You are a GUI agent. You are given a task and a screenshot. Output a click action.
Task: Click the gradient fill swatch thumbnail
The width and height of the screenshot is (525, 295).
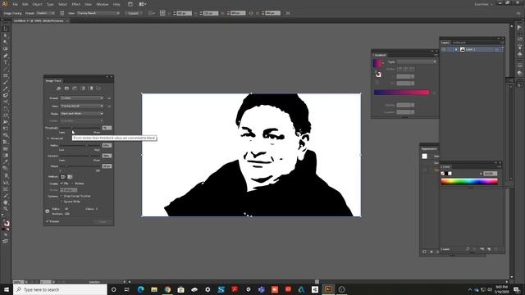pos(377,63)
